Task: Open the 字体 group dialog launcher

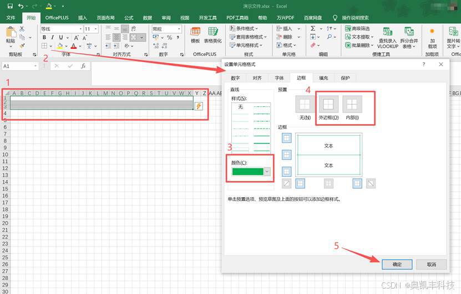Action: (98, 55)
